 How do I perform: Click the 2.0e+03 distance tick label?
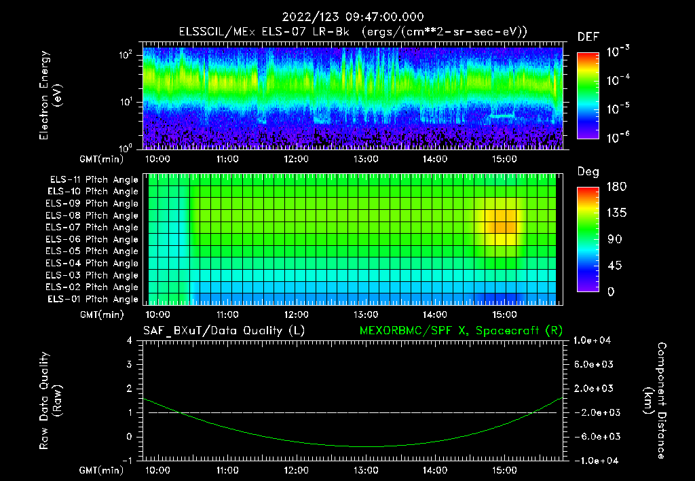pyautogui.click(x=594, y=388)
